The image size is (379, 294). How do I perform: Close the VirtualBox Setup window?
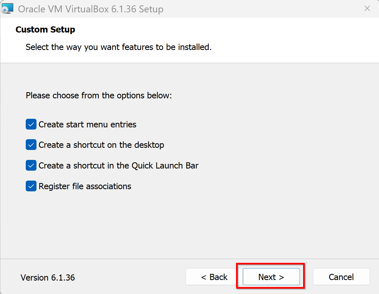tap(367, 9)
